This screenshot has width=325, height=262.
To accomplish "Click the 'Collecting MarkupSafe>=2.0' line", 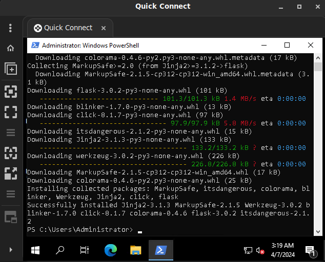I will point(137,66).
